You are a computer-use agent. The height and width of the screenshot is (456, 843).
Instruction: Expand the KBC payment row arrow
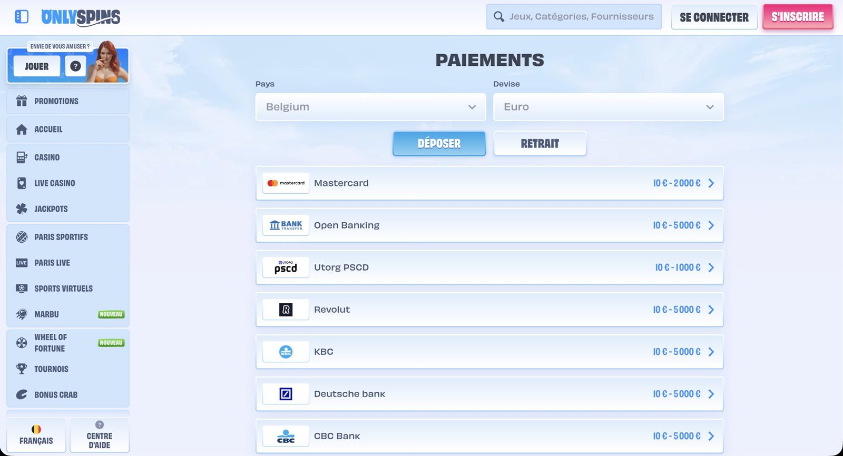[x=711, y=352]
